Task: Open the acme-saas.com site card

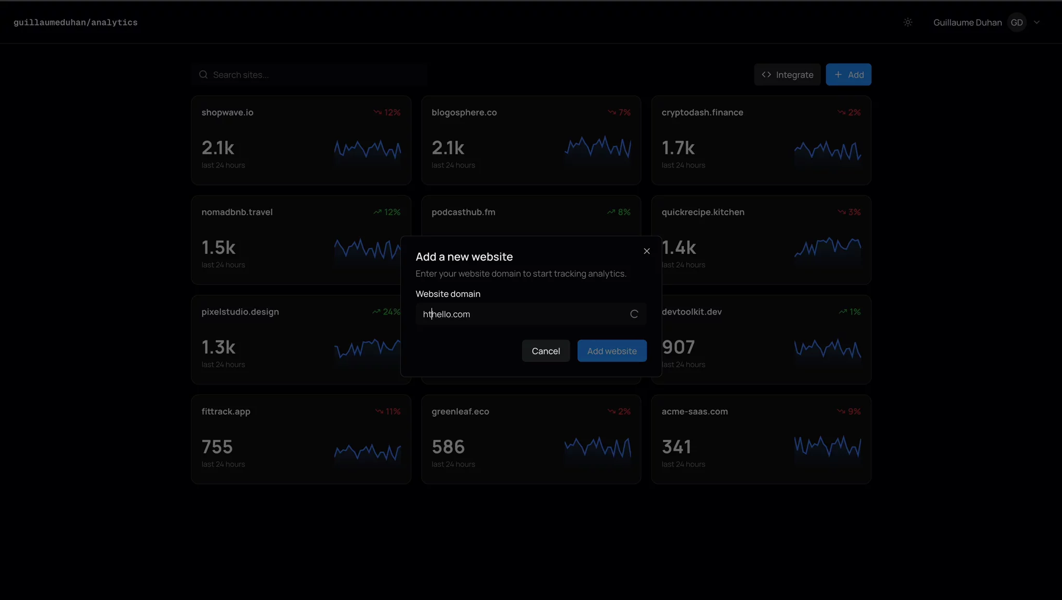Action: tap(761, 439)
